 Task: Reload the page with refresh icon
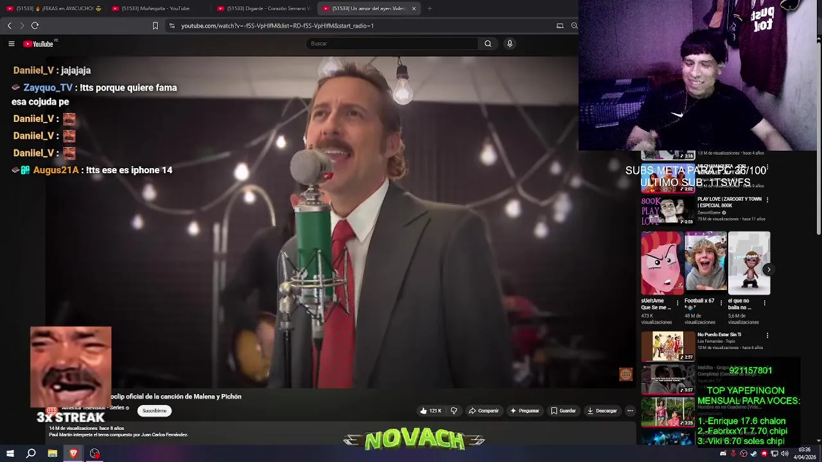[35, 26]
